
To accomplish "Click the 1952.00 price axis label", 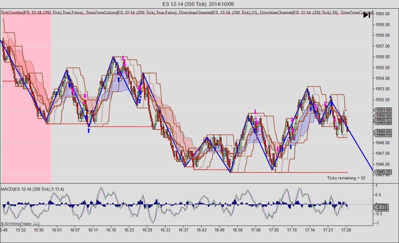I will 383,100.
